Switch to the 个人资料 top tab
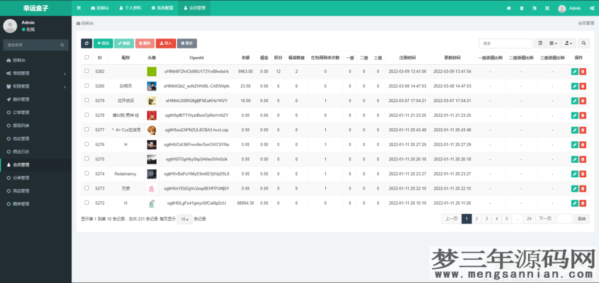The width and height of the screenshot is (599, 283). tap(130, 8)
